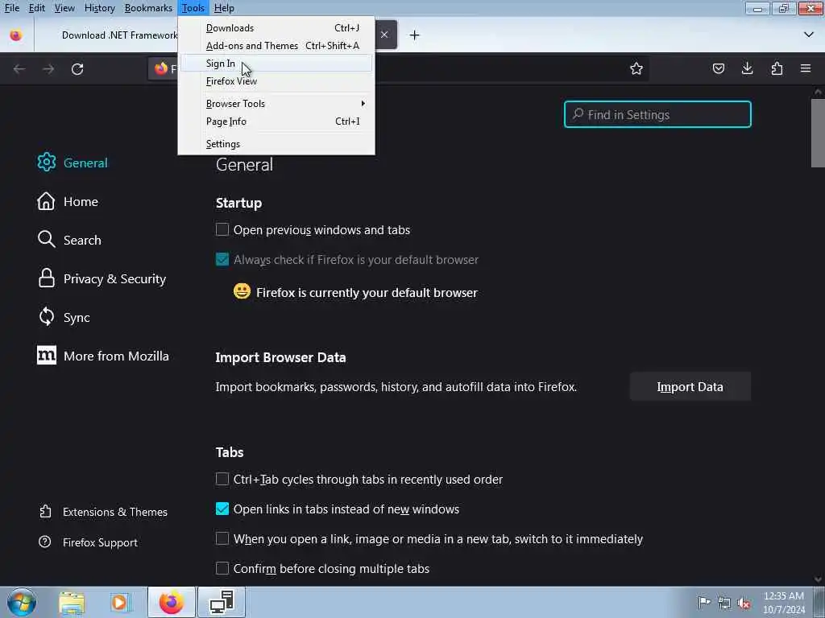
Task: Open the Sync settings label
Action: tap(77, 317)
